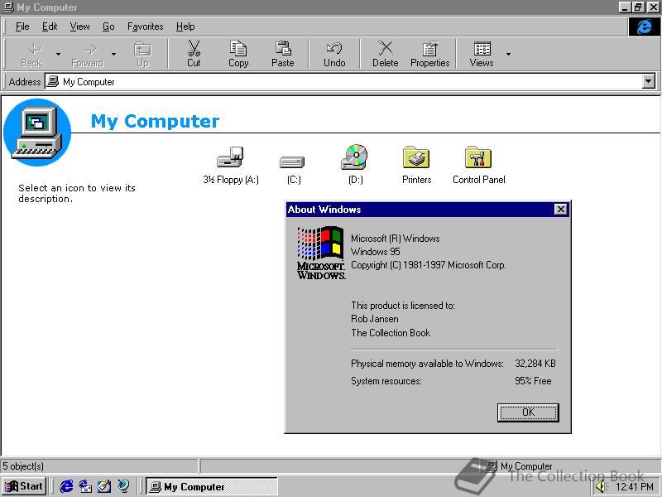
Task: Open the Address bar dropdown
Action: pyautogui.click(x=648, y=81)
